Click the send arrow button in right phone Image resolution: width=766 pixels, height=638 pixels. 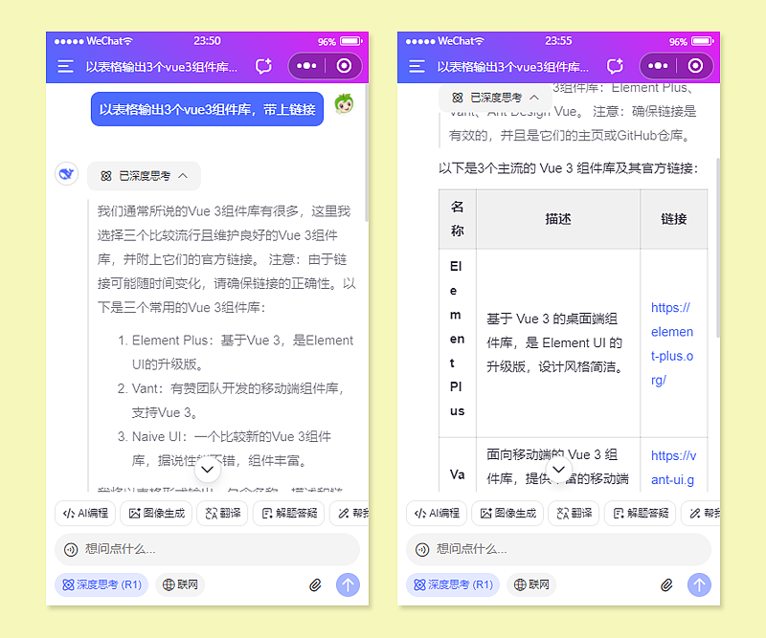pyautogui.click(x=699, y=584)
